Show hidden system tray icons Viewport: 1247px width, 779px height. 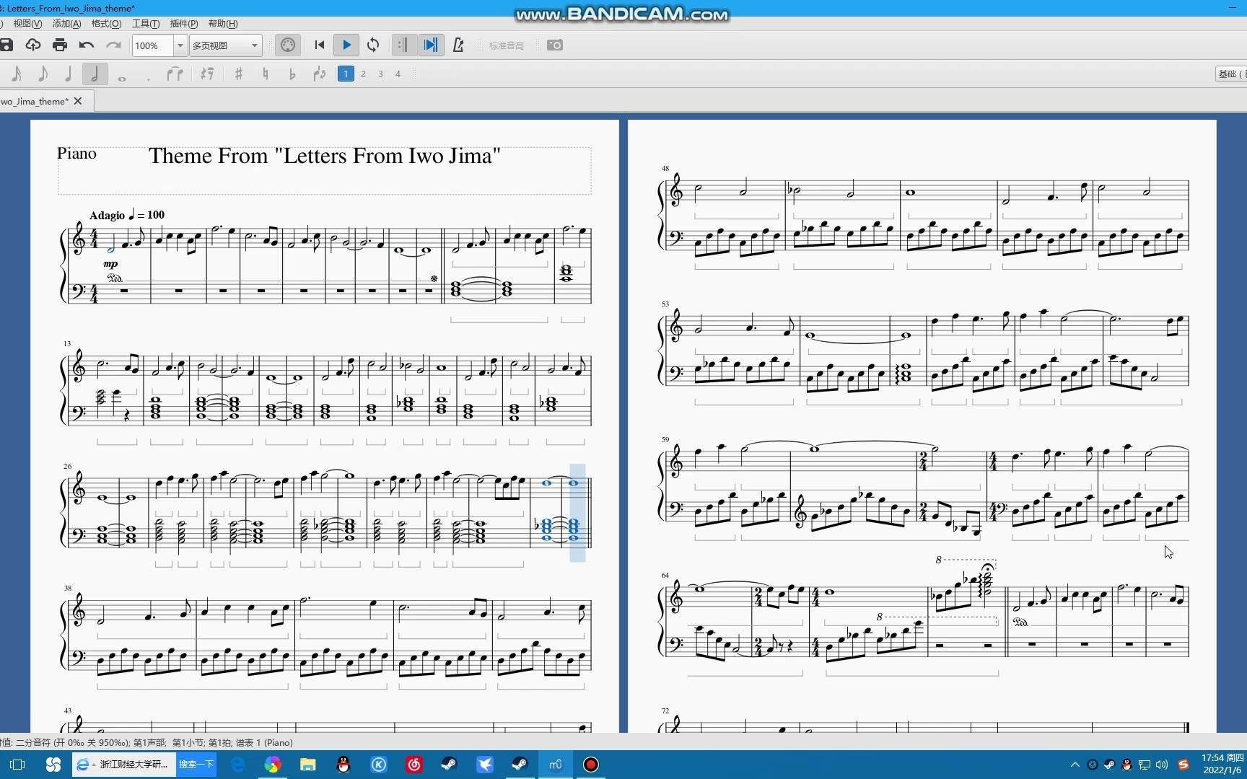(1075, 765)
